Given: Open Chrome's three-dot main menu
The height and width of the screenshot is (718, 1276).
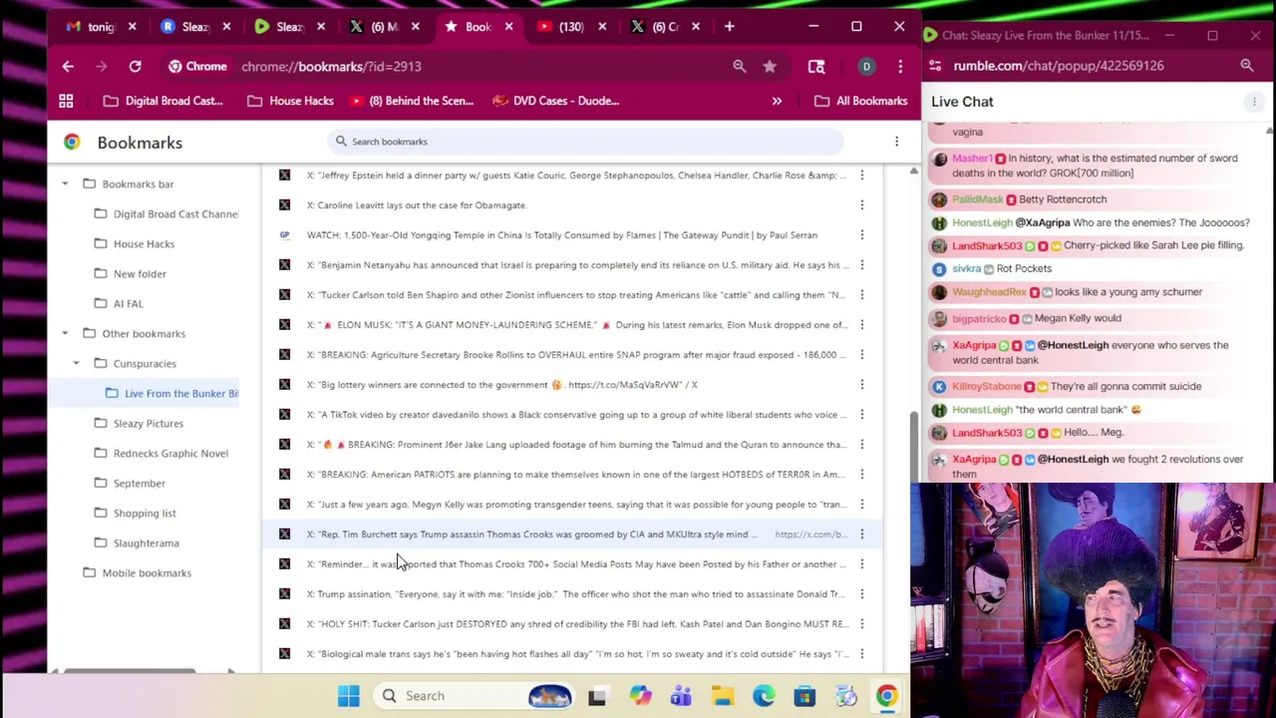Looking at the screenshot, I should click(x=900, y=66).
